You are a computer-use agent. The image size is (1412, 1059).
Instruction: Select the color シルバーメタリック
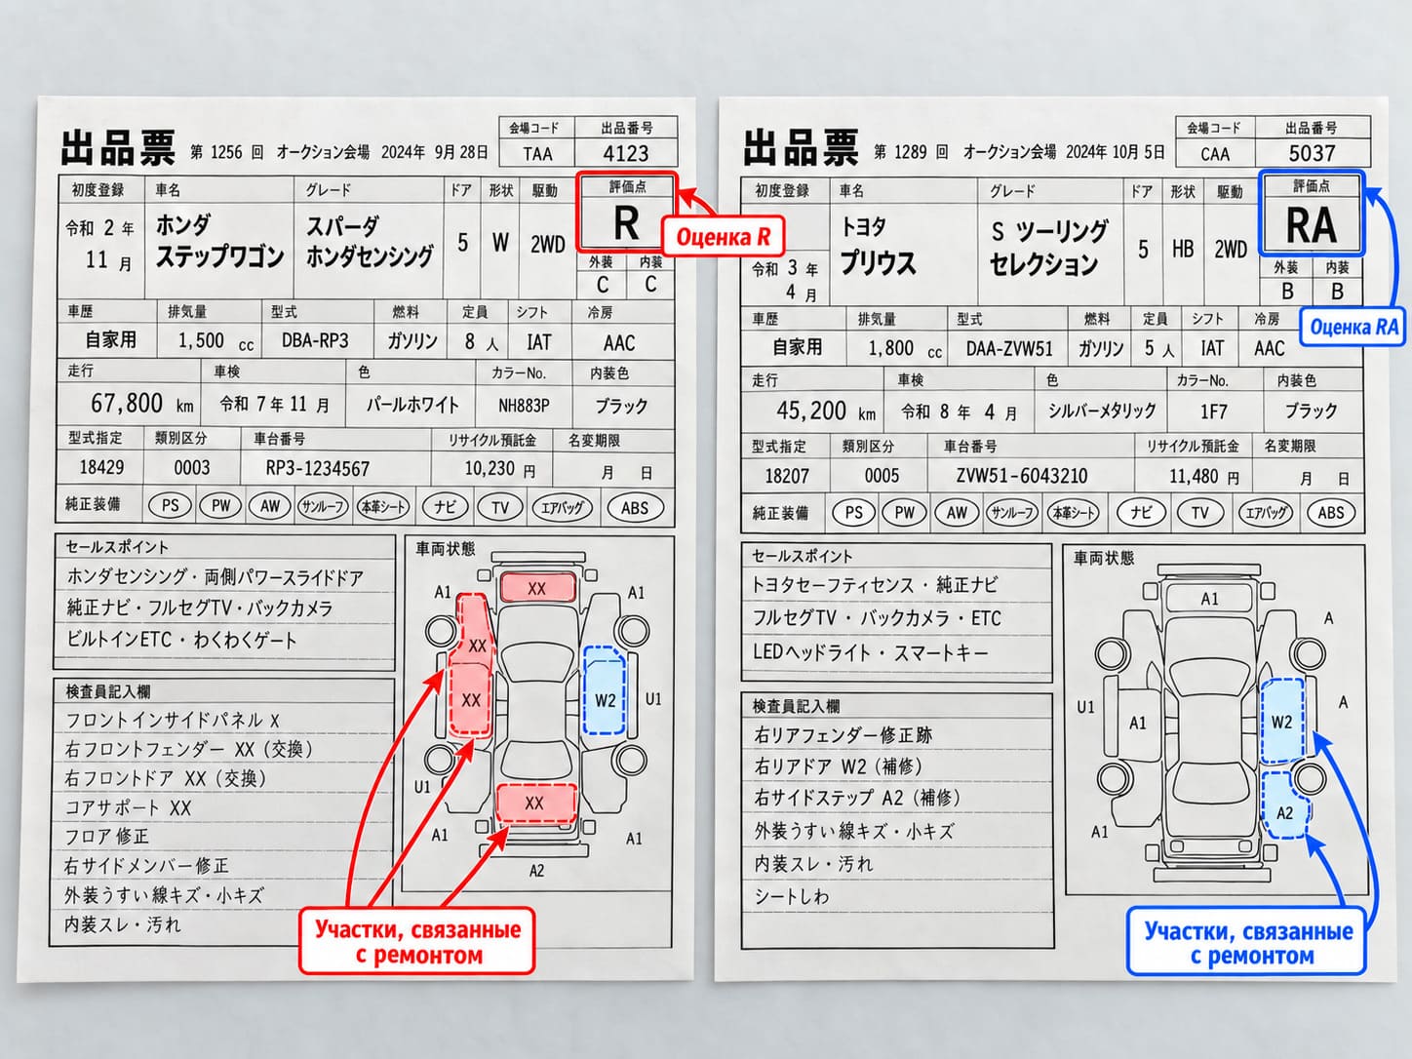coord(1102,412)
